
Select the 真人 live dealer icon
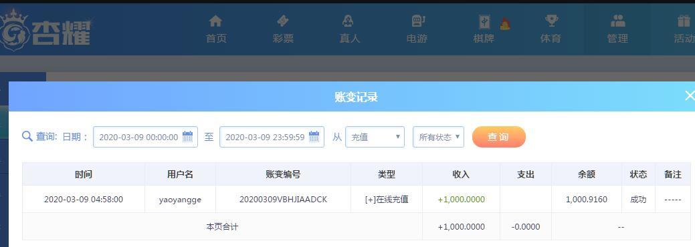[x=349, y=21]
